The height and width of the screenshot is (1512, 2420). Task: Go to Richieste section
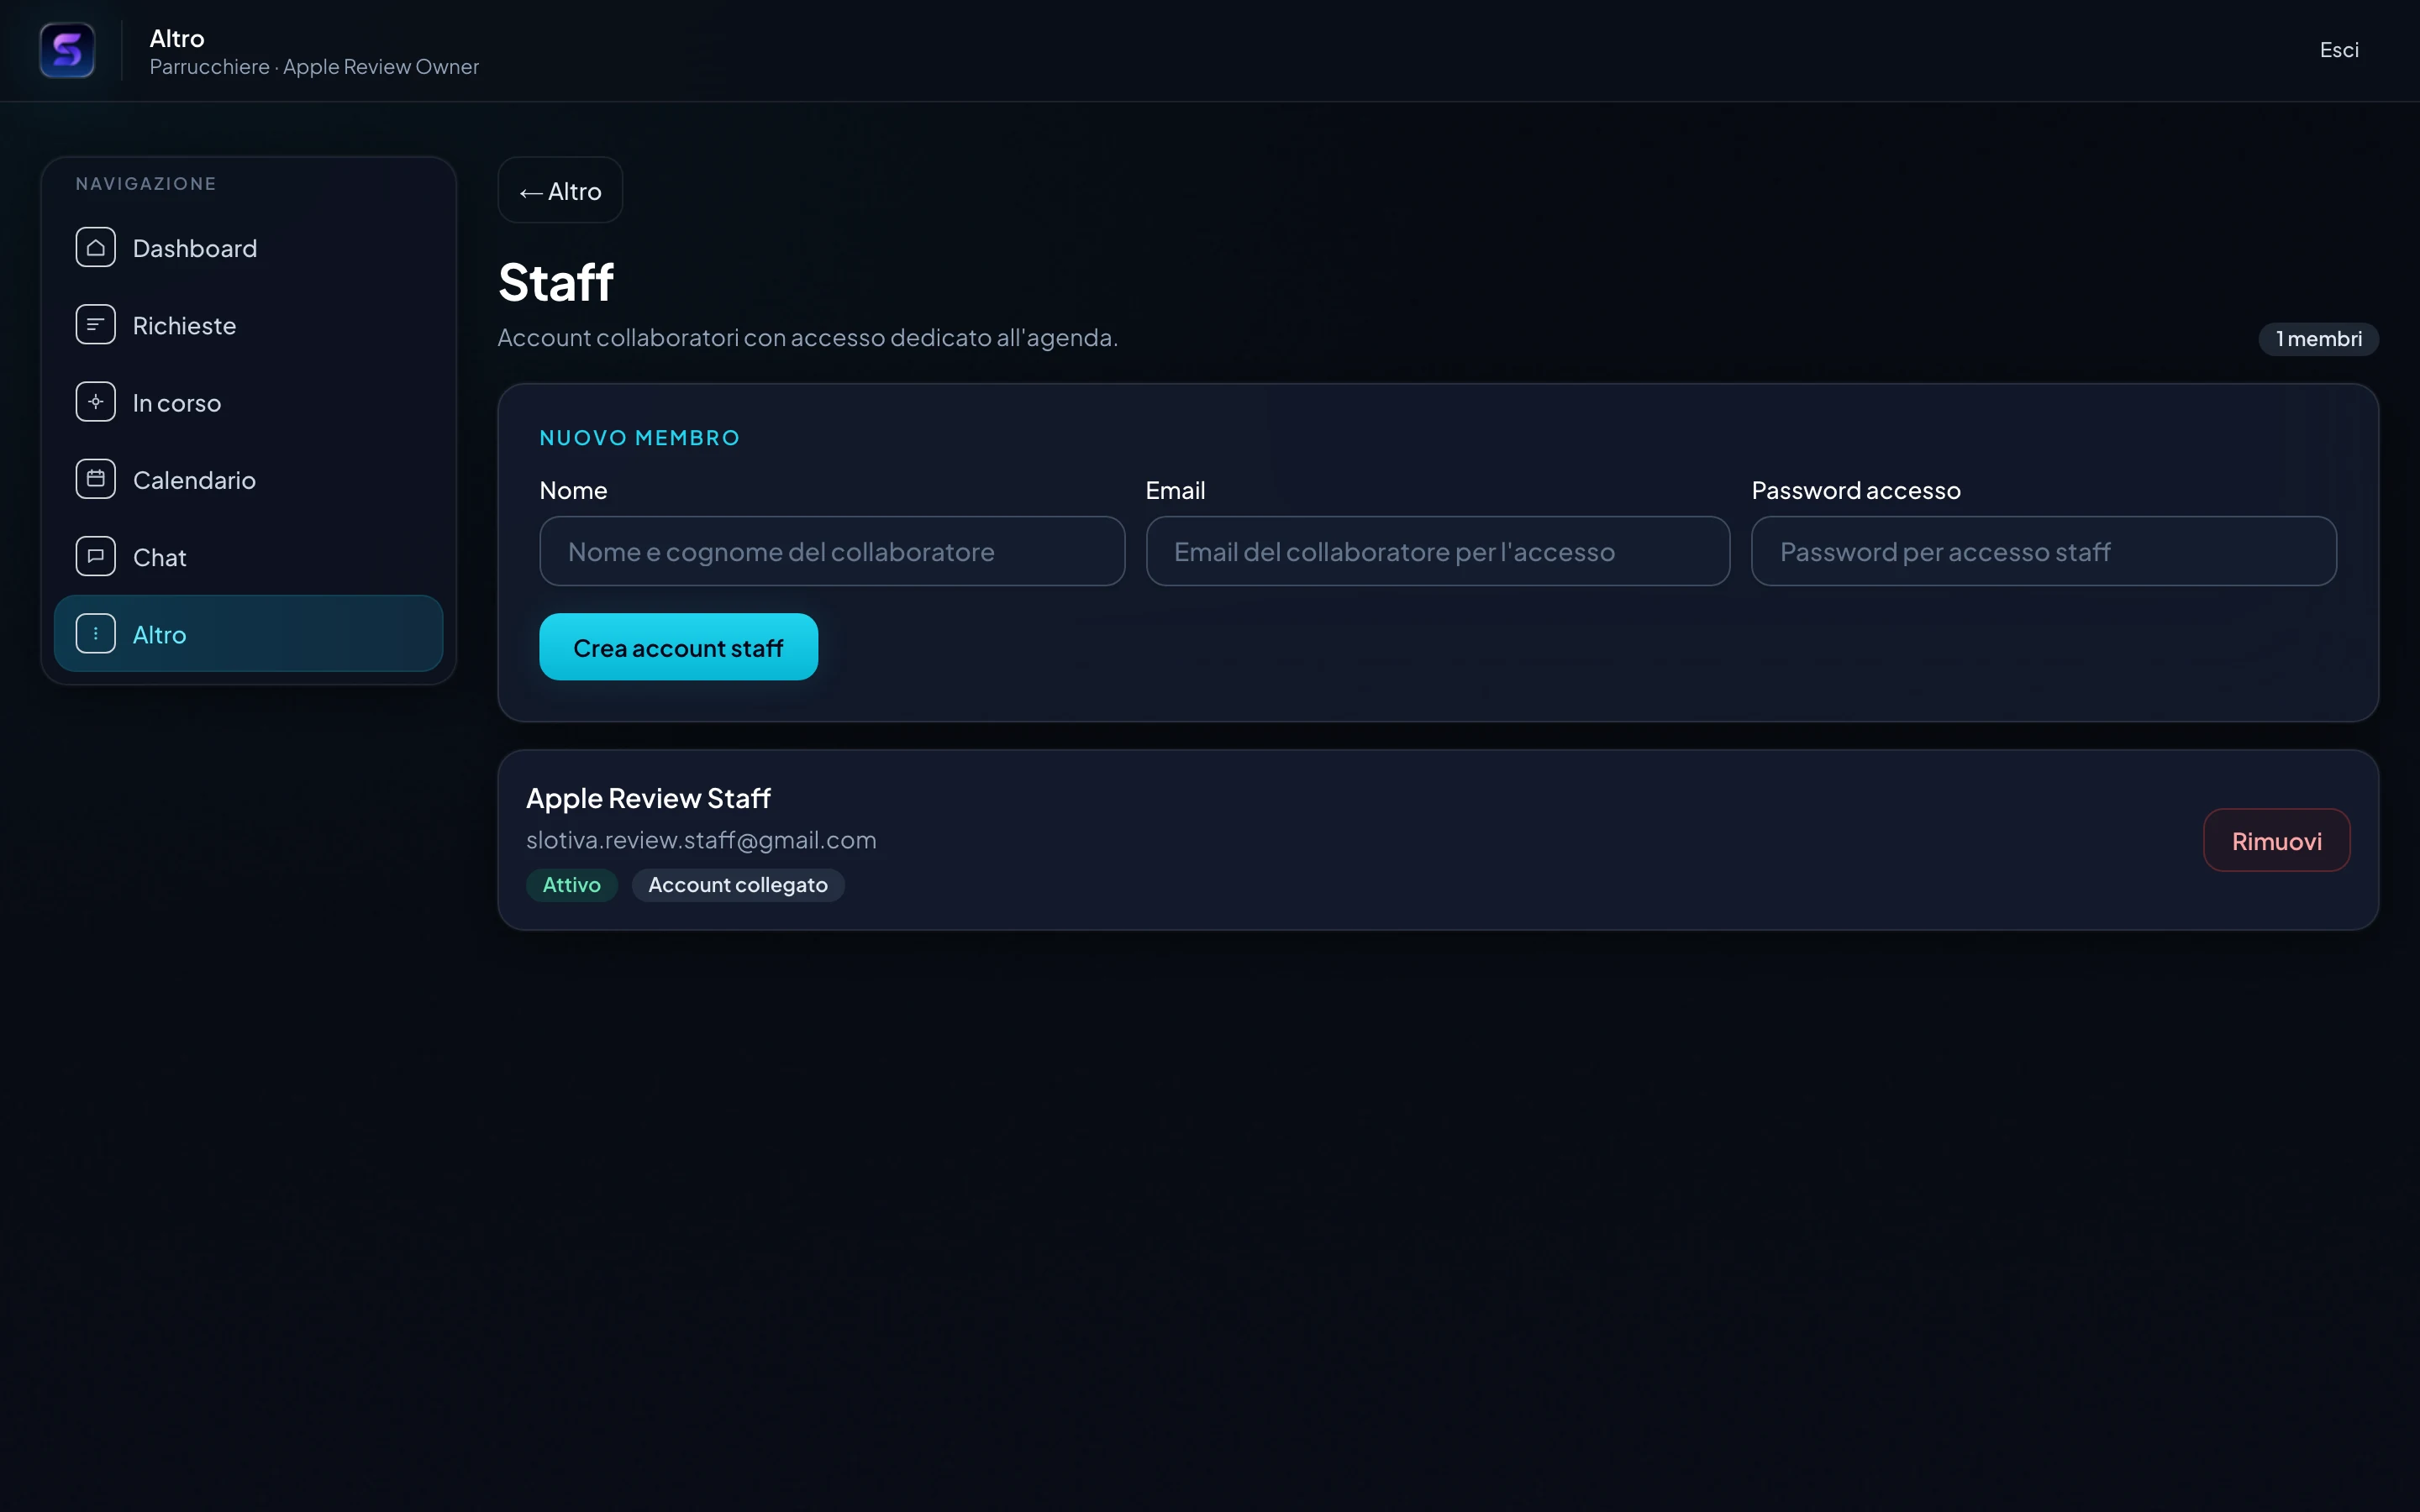[x=248, y=325]
